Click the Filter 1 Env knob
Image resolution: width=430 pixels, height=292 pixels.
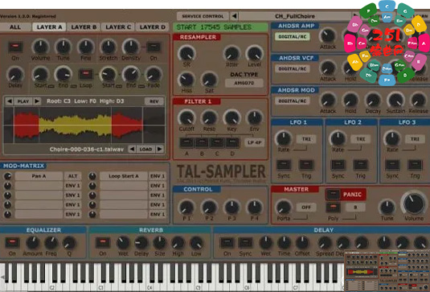click(255, 118)
